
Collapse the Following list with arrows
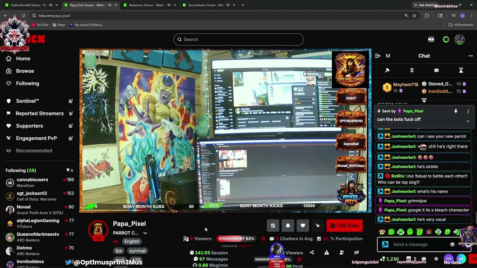pyautogui.click(x=70, y=170)
